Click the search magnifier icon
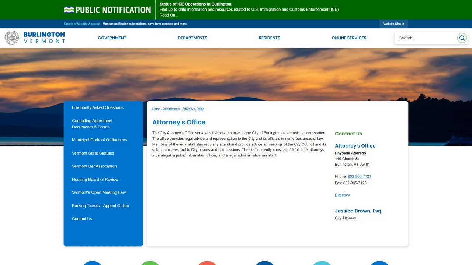The width and height of the screenshot is (472, 265). coord(462,38)
